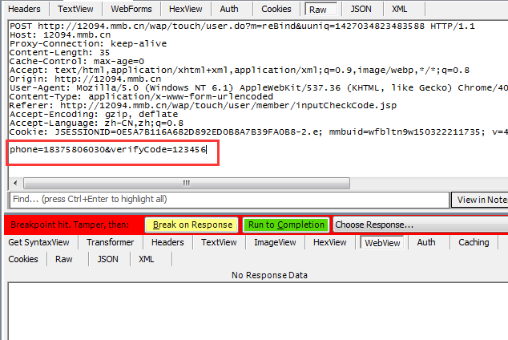Open the Choose Response dropdown
Image resolution: width=508 pixels, height=340 pixels.
click(x=421, y=225)
